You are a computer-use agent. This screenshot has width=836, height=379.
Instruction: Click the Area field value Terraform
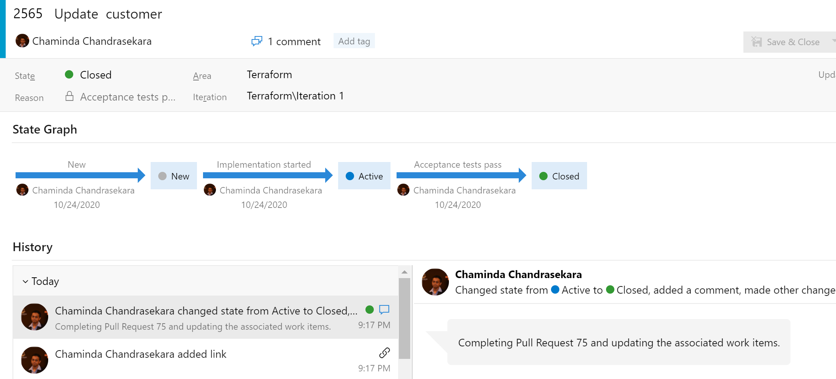click(x=269, y=74)
